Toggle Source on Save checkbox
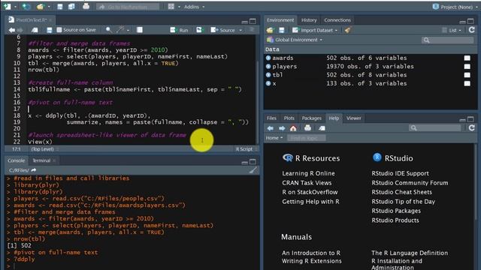Viewport: 481px width, 270px height. (x=59, y=30)
